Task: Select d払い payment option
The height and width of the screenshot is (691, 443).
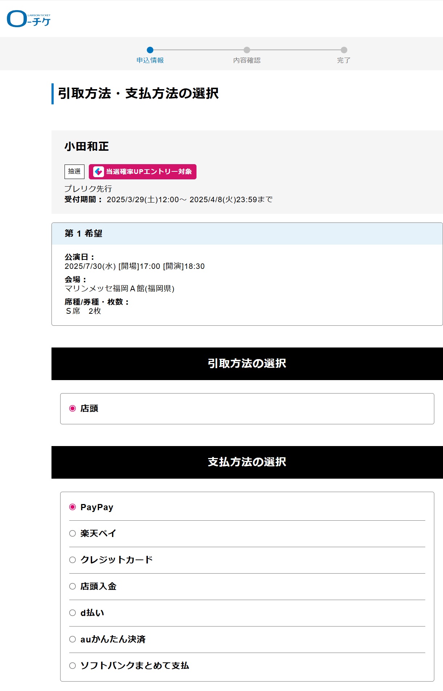Action: point(73,613)
